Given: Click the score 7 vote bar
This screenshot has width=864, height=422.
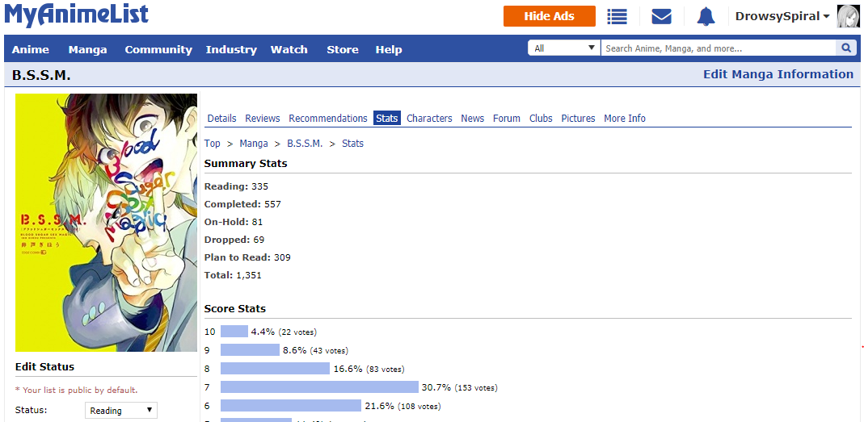Looking at the screenshot, I should pos(319,386).
